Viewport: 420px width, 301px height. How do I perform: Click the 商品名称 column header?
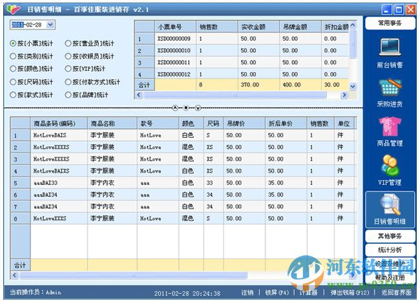tap(112, 123)
